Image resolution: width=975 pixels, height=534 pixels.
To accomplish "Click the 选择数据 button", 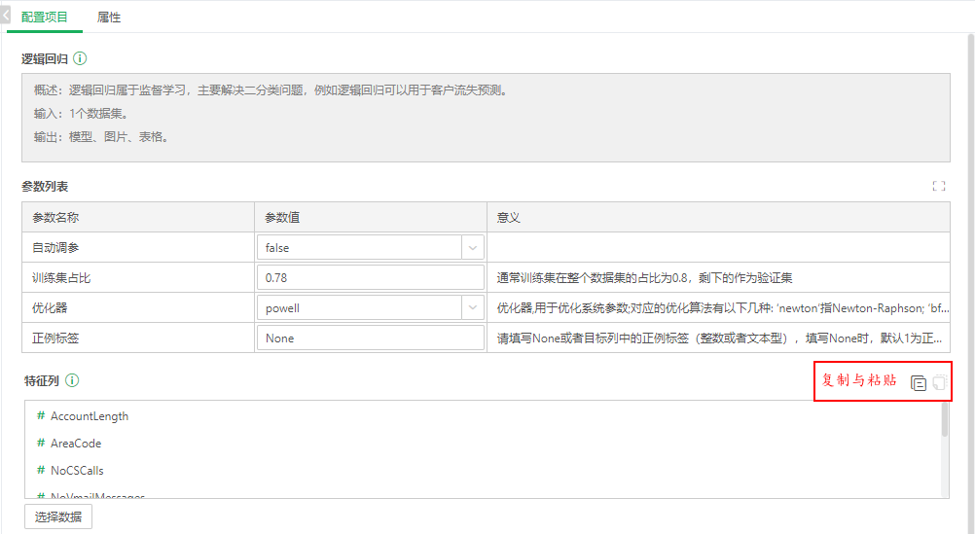I will (x=58, y=516).
